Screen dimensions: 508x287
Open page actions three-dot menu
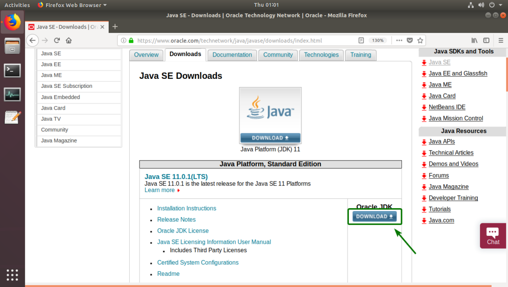pos(399,41)
